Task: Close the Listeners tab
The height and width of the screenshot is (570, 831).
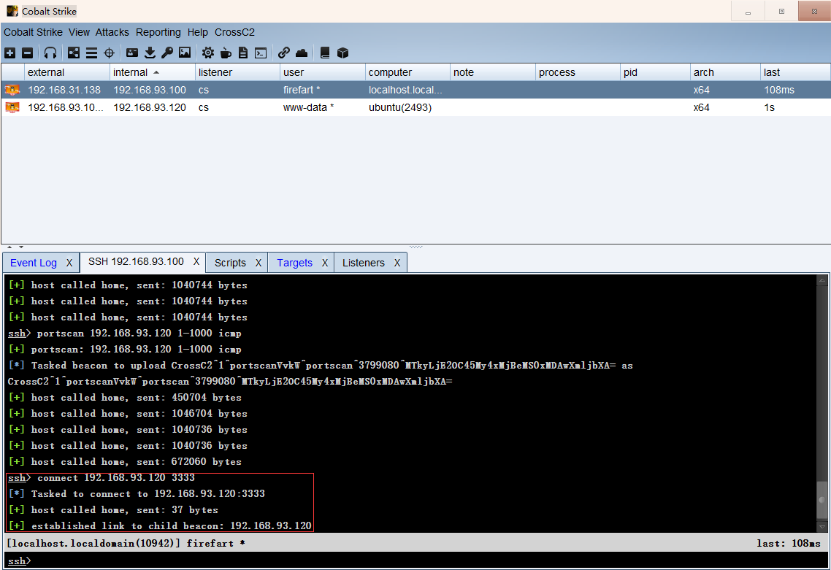Action: [x=397, y=262]
